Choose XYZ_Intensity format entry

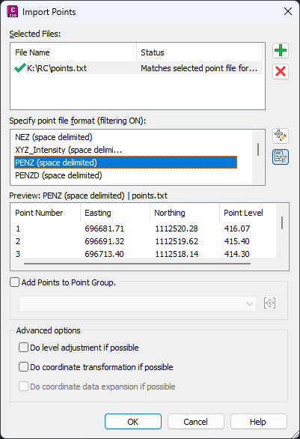69,150
